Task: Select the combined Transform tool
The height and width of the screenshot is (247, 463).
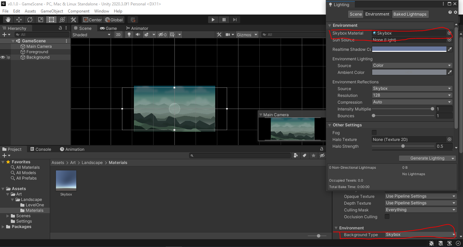Action: pos(62,20)
